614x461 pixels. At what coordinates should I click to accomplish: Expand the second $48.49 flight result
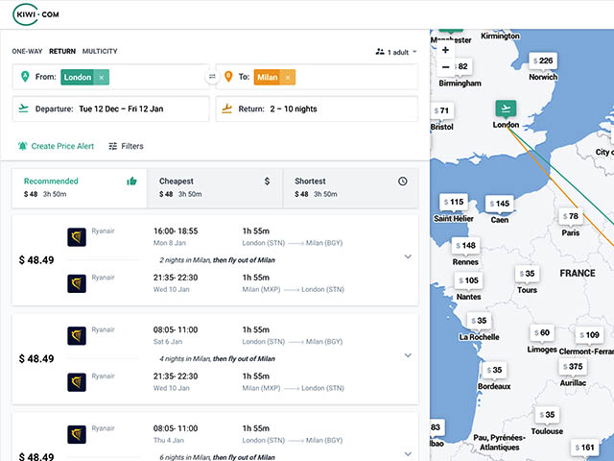point(408,355)
